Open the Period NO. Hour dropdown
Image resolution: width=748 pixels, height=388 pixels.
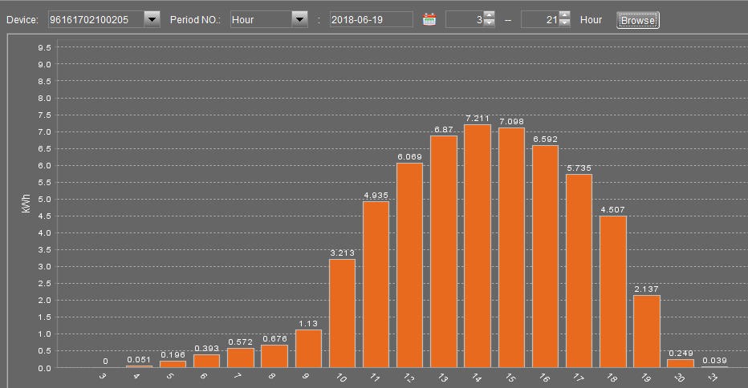[x=299, y=20]
